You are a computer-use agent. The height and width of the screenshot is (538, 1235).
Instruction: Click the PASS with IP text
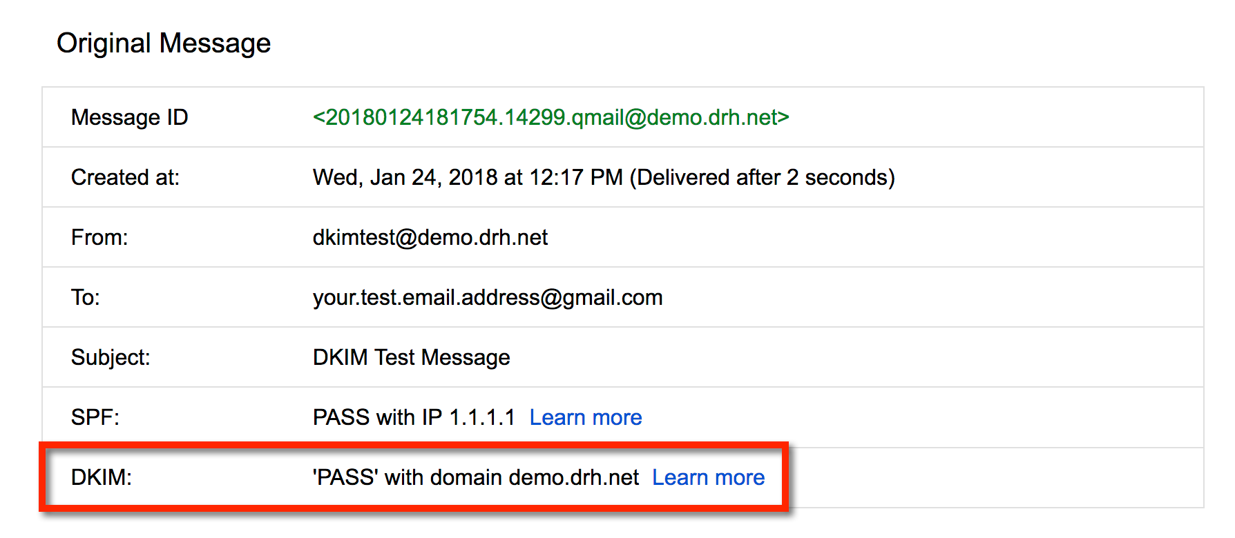[376, 417]
